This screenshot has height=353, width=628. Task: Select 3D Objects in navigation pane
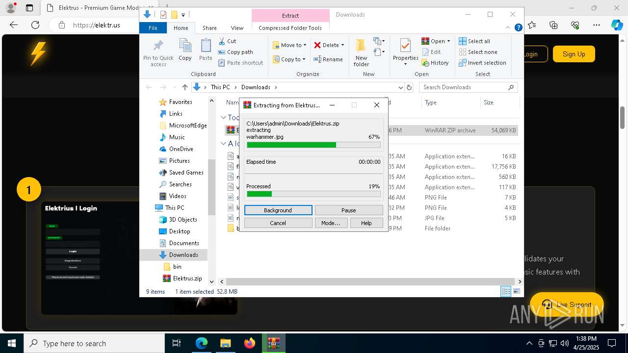[183, 220]
